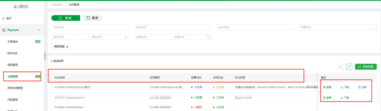
Task: Click the 未签署 status cell
Action: tap(196, 87)
